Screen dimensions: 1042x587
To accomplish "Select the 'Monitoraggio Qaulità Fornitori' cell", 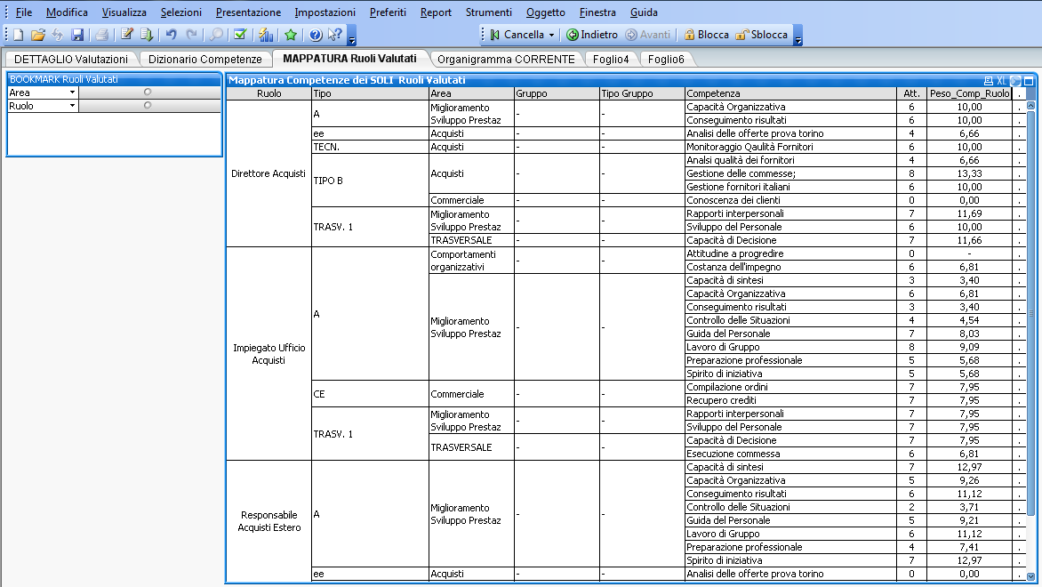I will [790, 147].
